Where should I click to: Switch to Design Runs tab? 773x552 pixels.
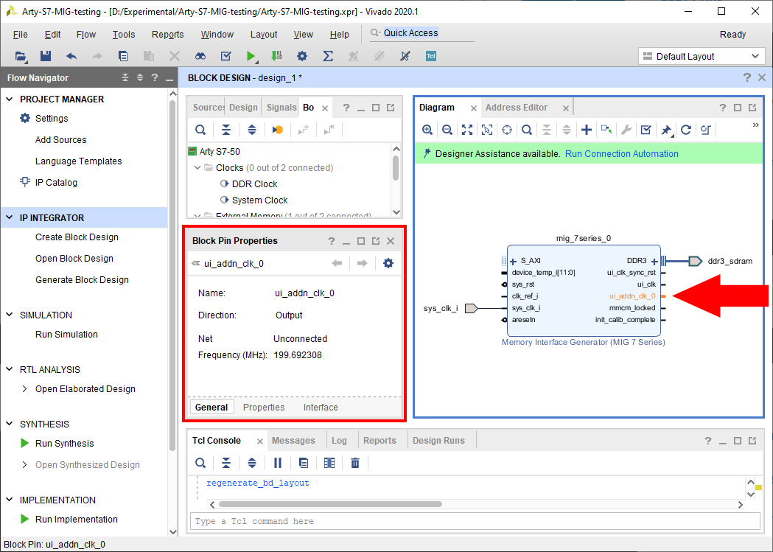(x=438, y=441)
